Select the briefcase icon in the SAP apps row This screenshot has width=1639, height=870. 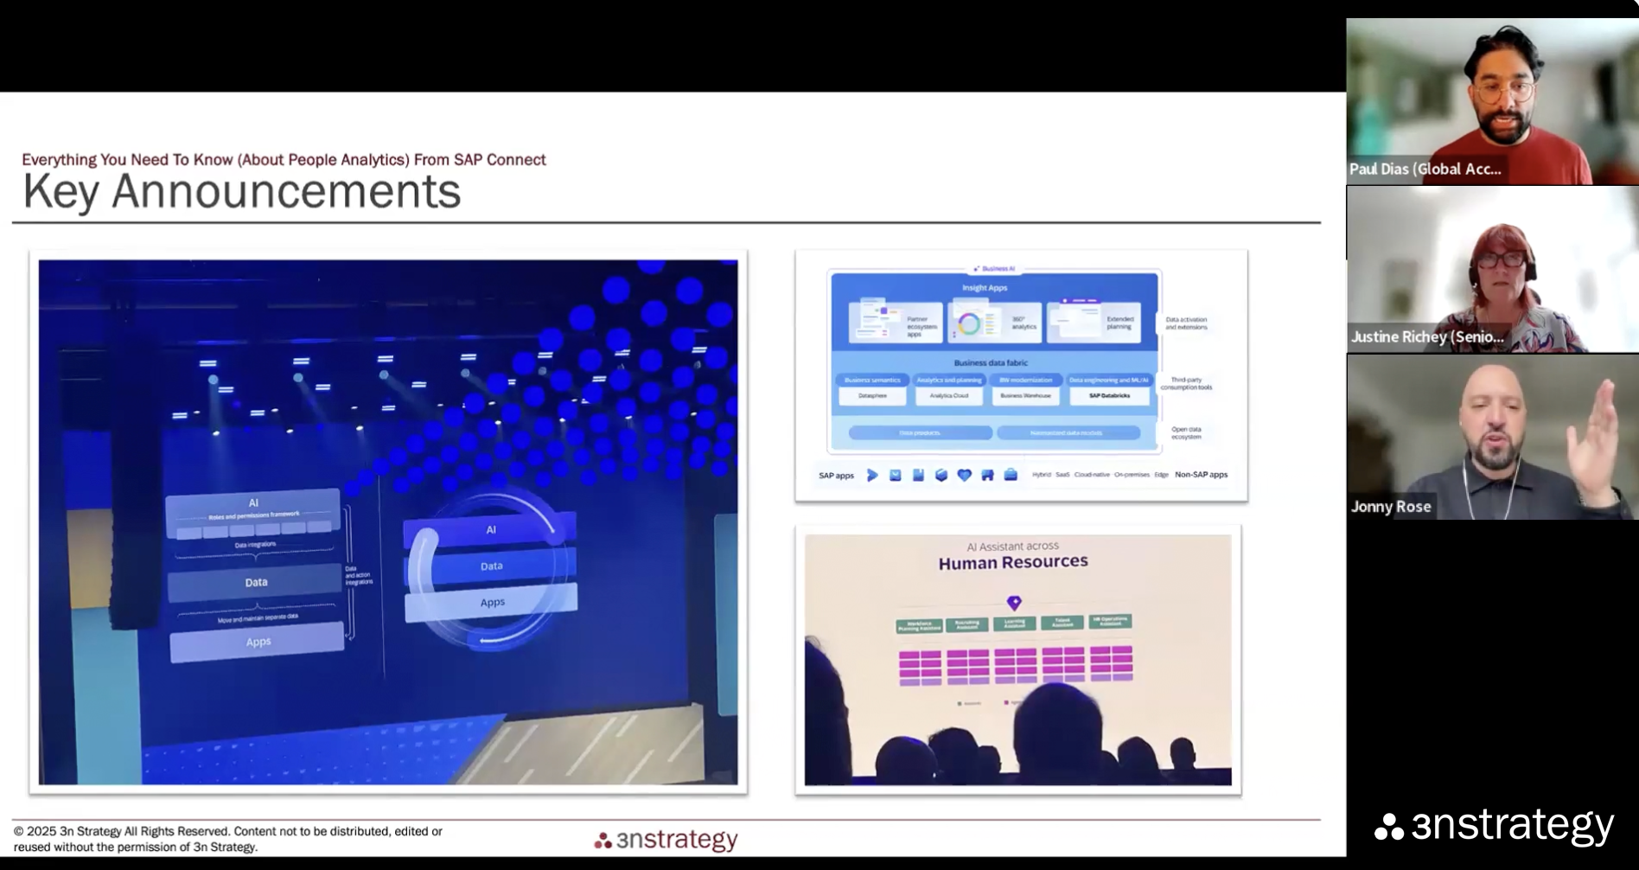pyautogui.click(x=1011, y=474)
